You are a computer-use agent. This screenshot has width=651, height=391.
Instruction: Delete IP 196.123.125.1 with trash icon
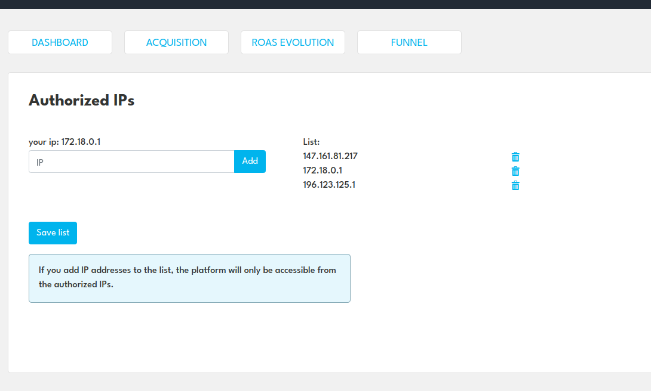515,185
